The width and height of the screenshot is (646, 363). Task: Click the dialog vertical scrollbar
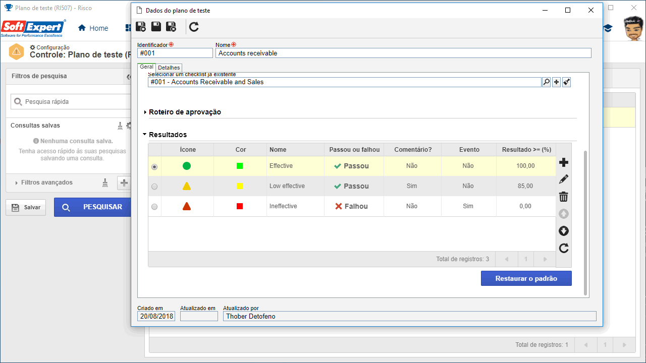(x=585, y=222)
